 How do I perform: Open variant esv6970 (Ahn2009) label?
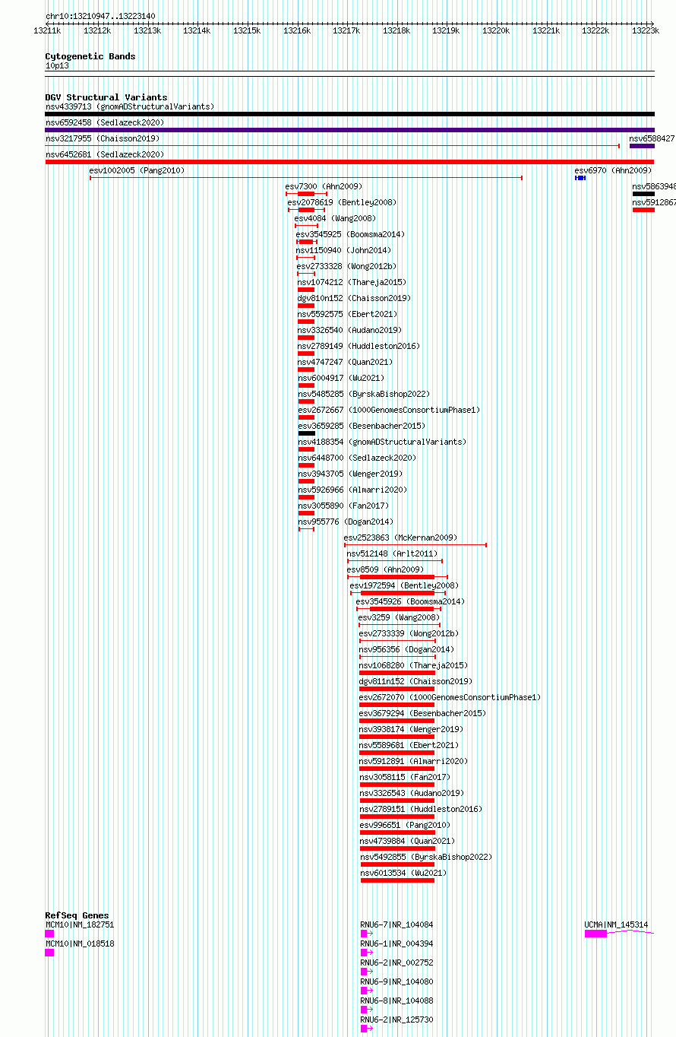point(613,170)
